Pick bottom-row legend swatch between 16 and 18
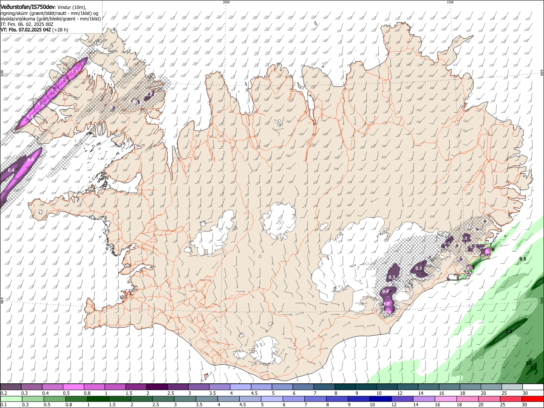544x408 pixels. (x=446, y=399)
